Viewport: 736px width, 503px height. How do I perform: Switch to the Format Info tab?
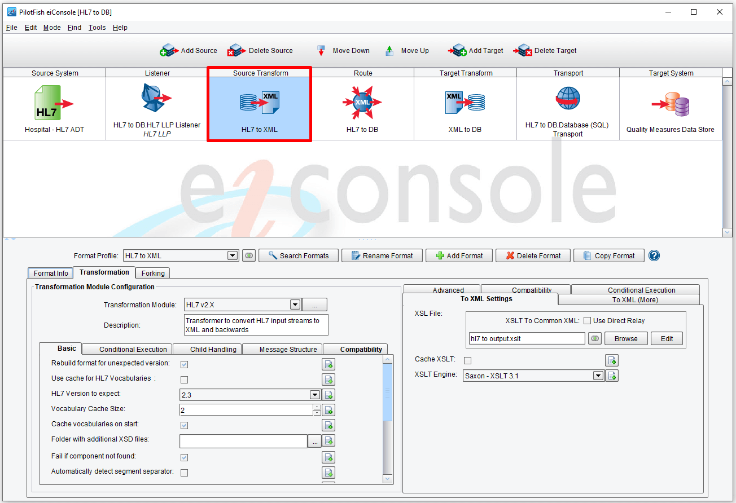[x=51, y=273]
